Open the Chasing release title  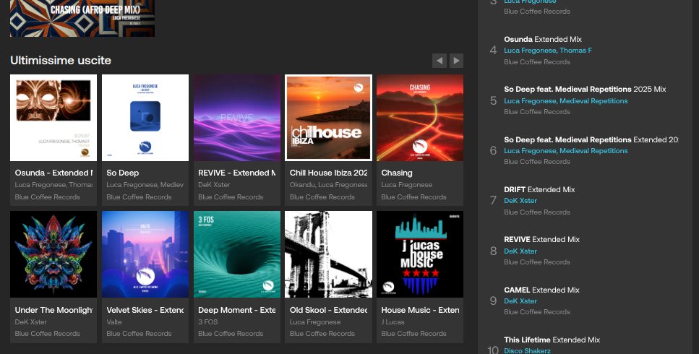click(x=397, y=173)
